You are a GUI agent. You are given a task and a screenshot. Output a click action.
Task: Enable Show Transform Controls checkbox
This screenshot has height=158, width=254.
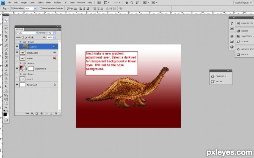[x=41, y=8]
